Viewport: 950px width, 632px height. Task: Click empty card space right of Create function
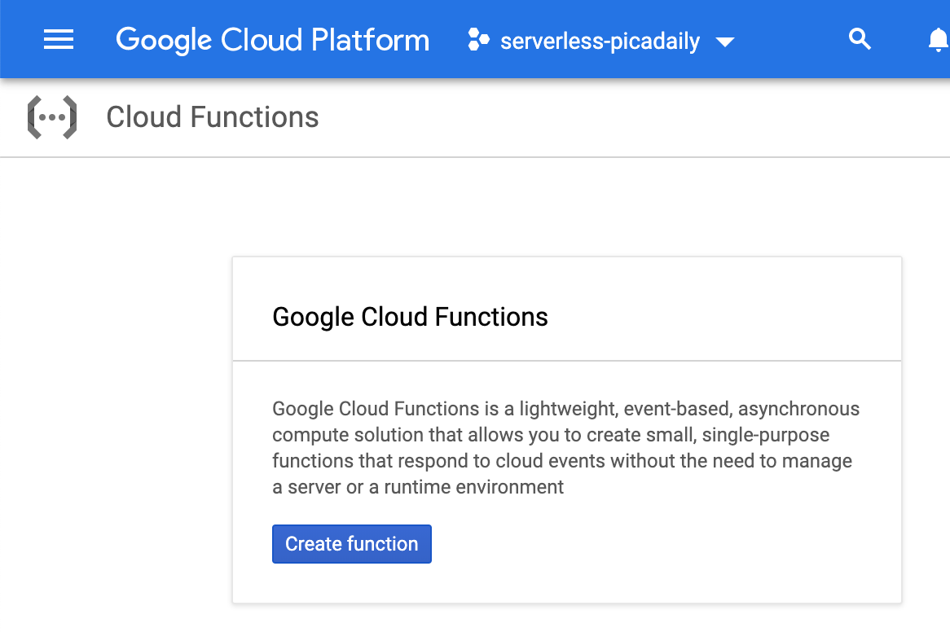click(652, 544)
